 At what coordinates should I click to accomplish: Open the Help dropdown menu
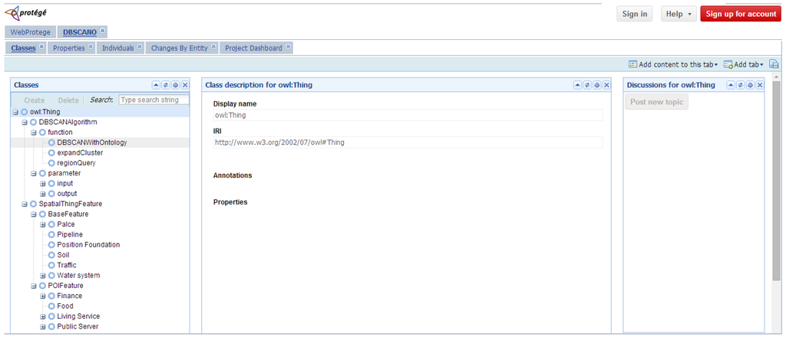[x=679, y=14]
